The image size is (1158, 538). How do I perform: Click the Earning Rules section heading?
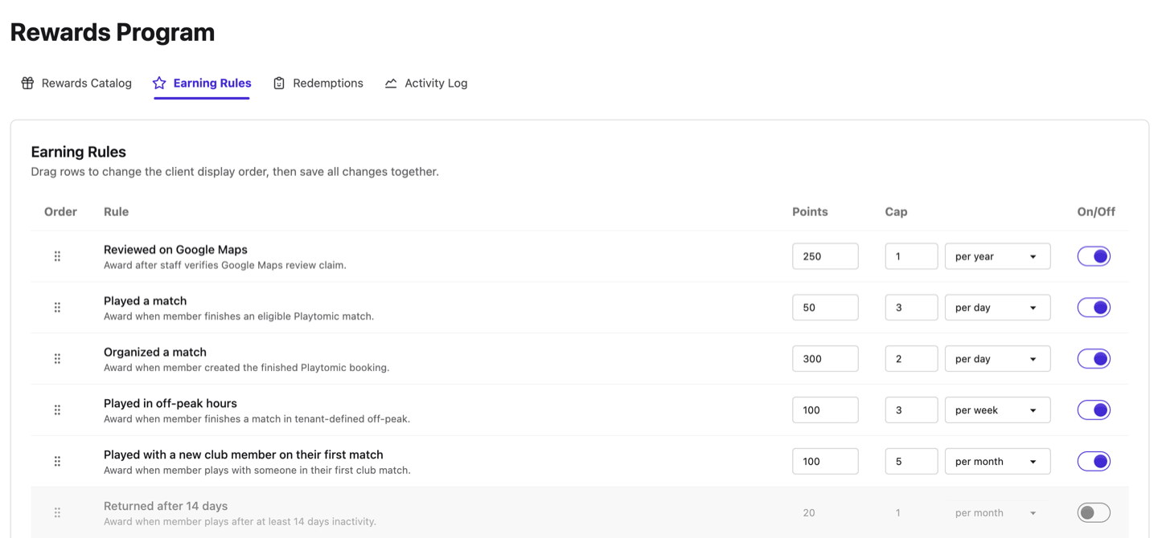coord(78,152)
